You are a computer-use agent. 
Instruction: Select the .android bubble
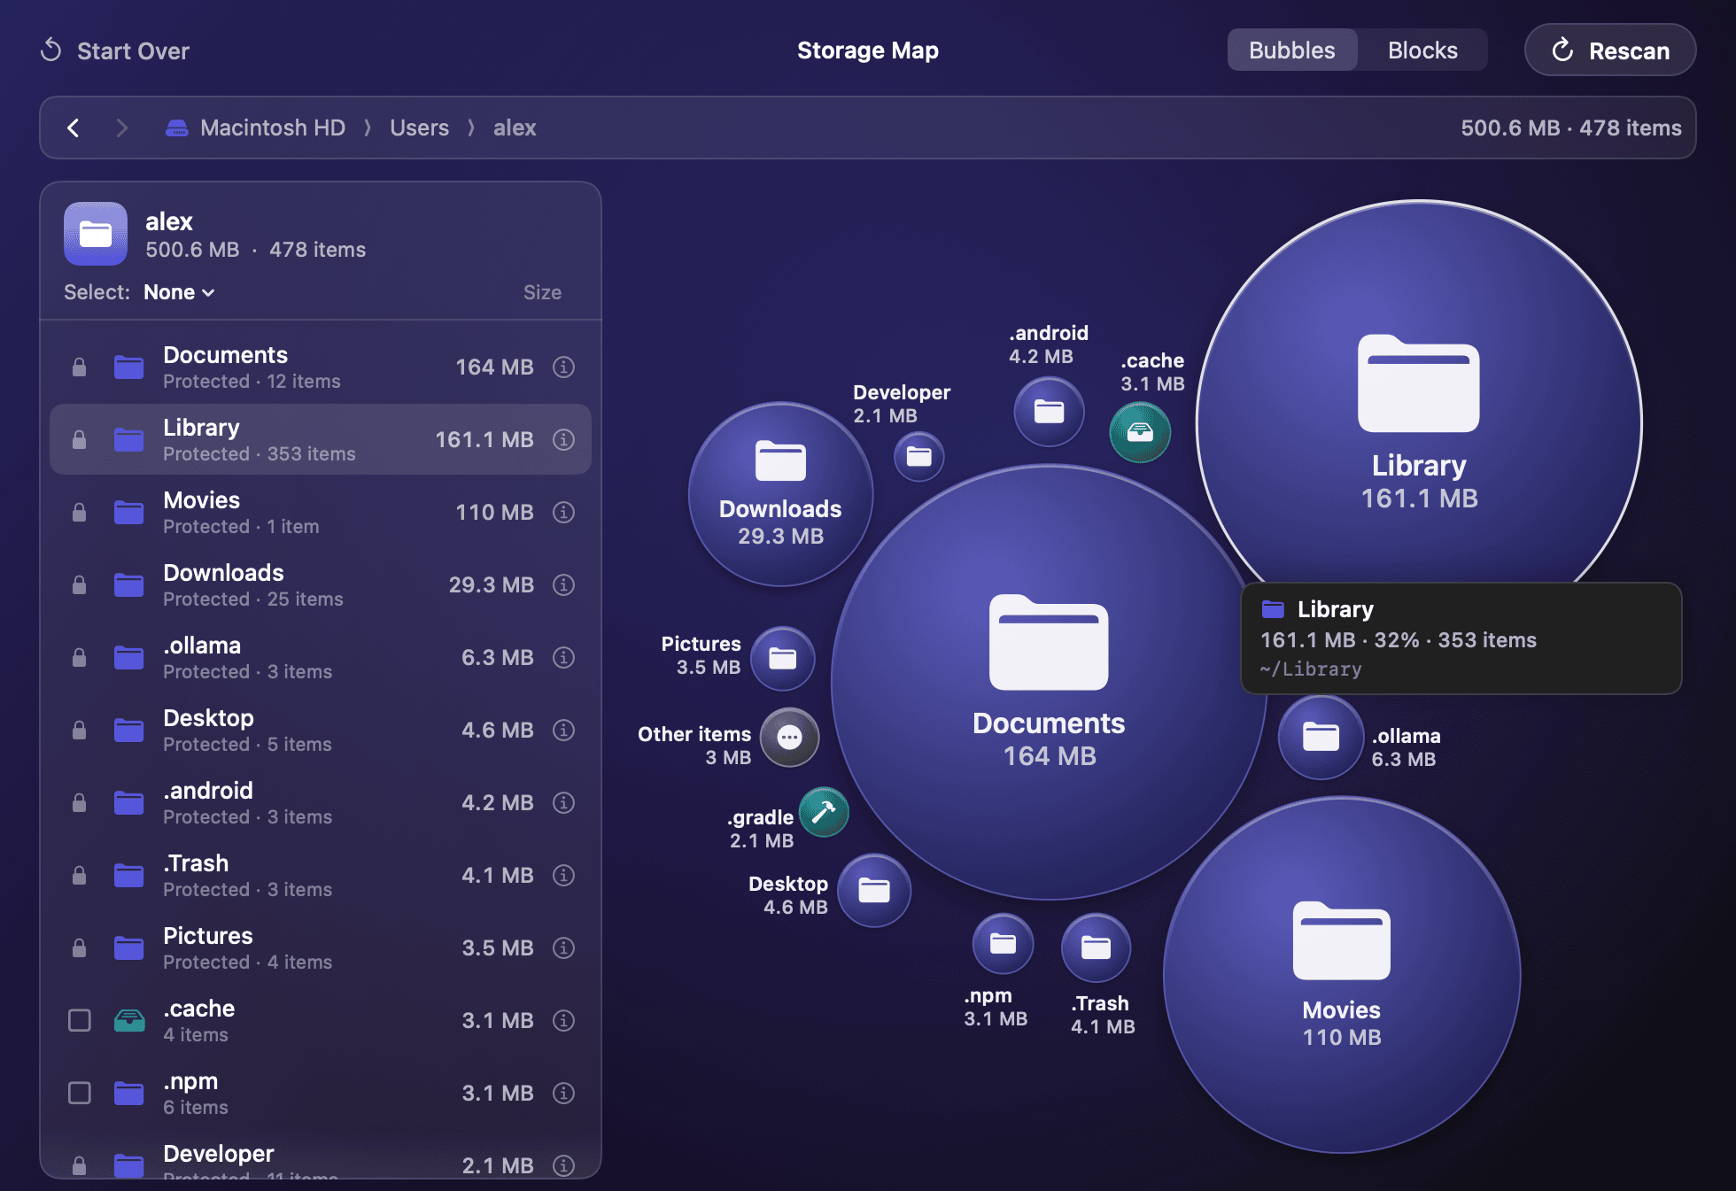coord(1049,412)
